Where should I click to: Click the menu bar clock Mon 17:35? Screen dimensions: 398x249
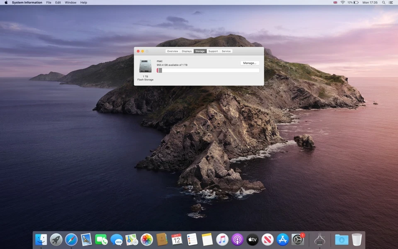coord(370,2)
